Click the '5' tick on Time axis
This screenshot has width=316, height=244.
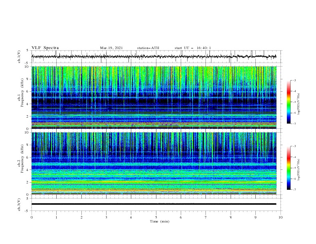pos(156,217)
